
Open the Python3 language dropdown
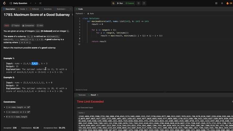pyautogui.click(x=80, y=13)
